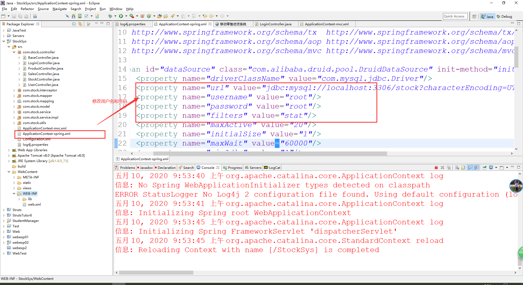Toggle the console Scroll Lock
This screenshot has width=523, height=285.
tap(463, 168)
